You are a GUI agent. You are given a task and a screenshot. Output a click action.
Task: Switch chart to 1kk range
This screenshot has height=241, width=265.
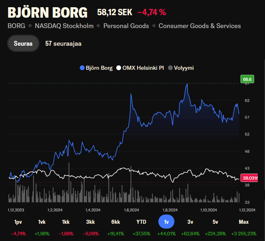click(x=66, y=222)
